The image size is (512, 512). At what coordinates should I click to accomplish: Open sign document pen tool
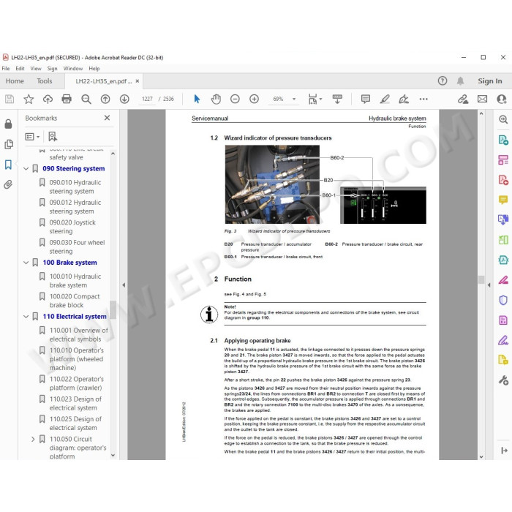(x=404, y=99)
